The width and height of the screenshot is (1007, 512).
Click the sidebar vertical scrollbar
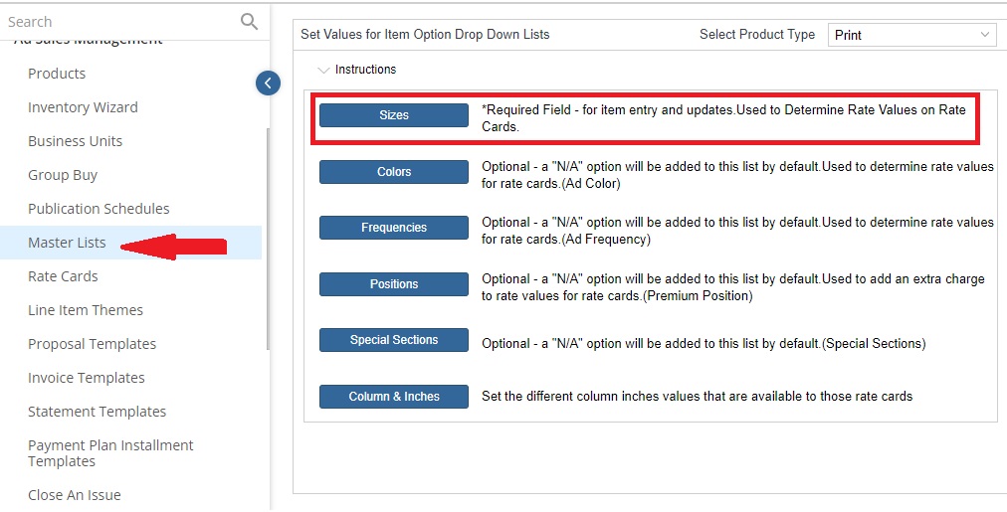267,239
